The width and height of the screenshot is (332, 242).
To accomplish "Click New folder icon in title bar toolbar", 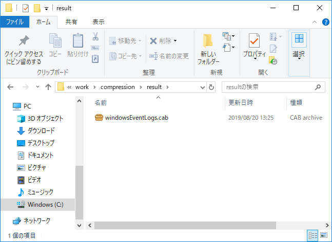I will [37, 8].
